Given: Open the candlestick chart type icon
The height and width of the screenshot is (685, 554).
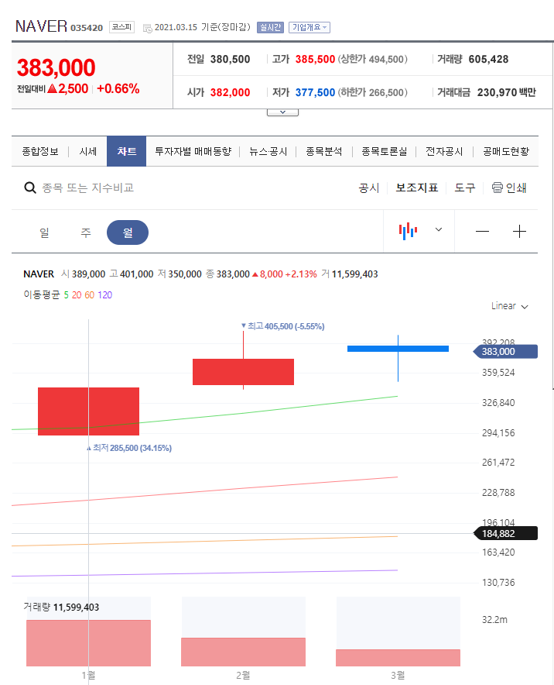Looking at the screenshot, I should pos(408,231).
